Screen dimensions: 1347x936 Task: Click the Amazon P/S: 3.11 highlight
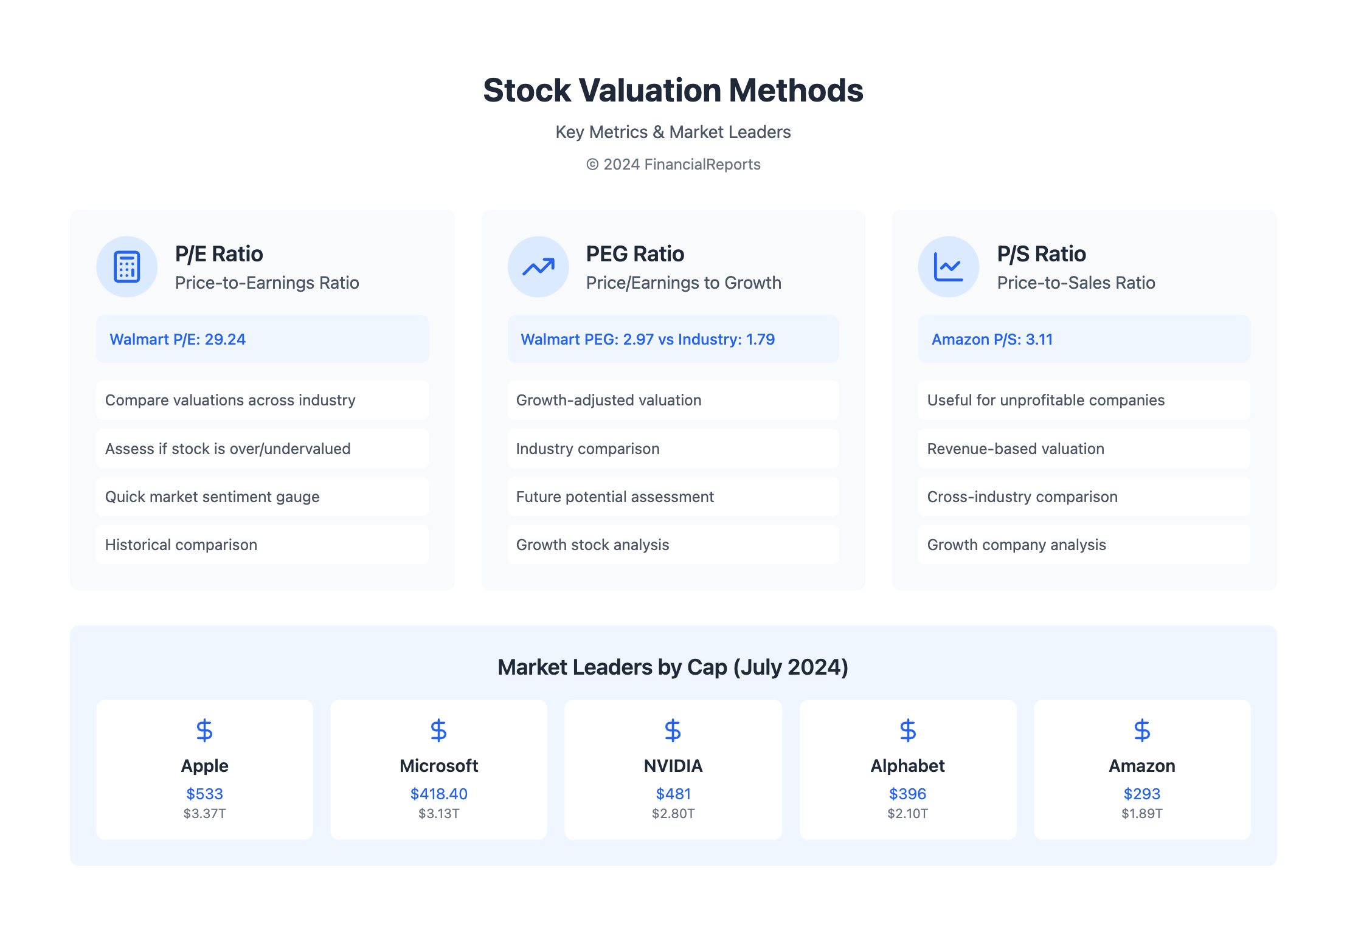1084,339
